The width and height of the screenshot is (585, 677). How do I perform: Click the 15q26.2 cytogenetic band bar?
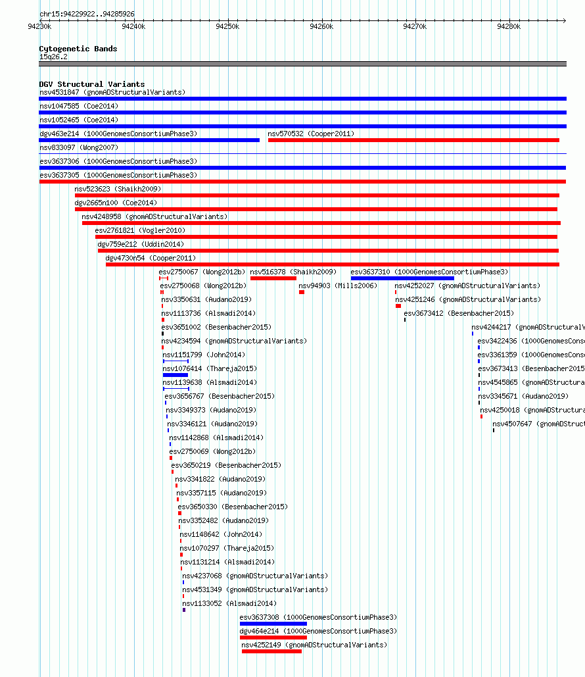[302, 64]
